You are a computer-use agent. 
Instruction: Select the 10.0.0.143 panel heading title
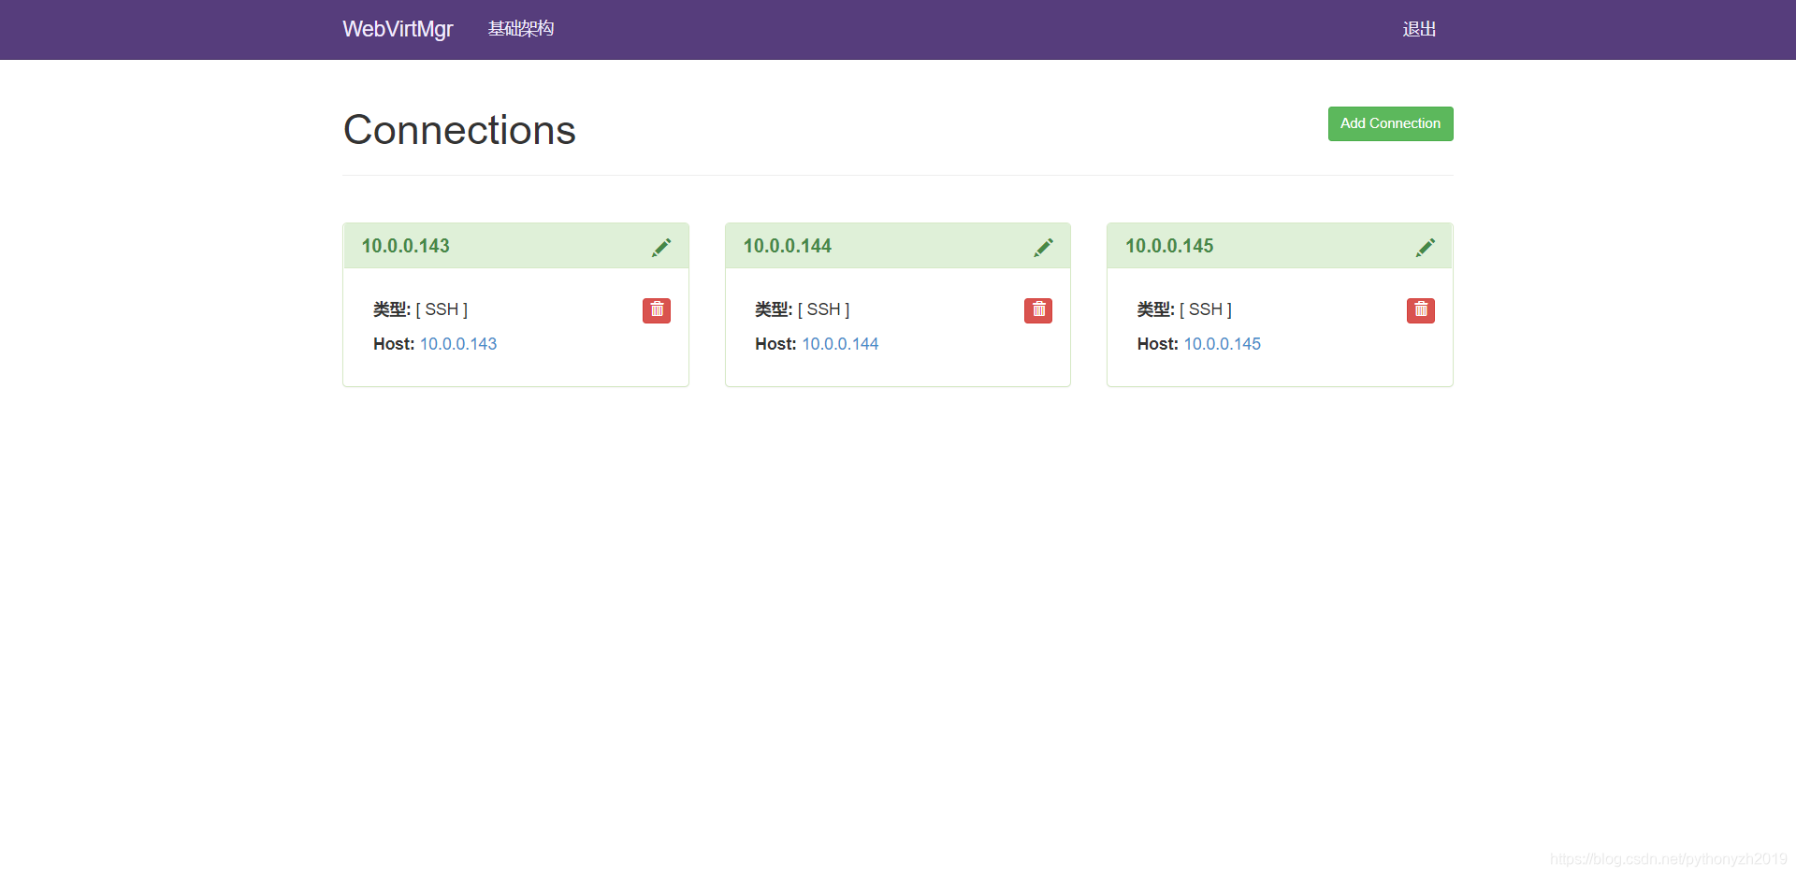[406, 246]
